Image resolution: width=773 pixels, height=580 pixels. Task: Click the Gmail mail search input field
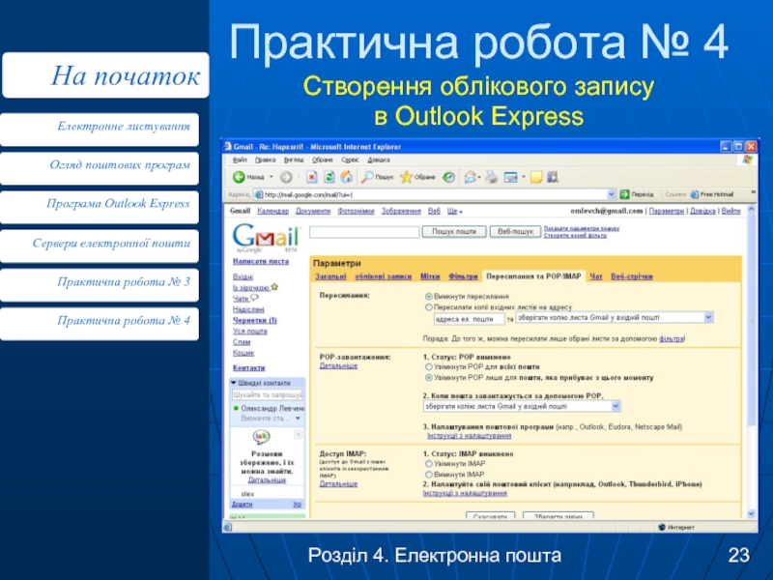coord(364,231)
